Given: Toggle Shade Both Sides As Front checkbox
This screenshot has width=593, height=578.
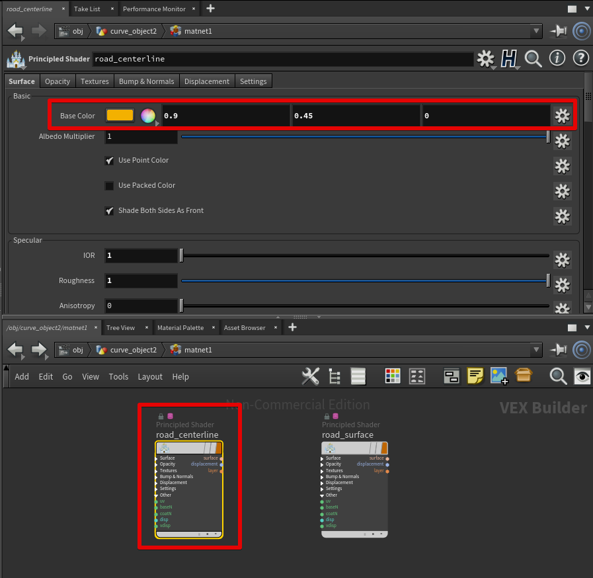Looking at the screenshot, I should [x=109, y=211].
